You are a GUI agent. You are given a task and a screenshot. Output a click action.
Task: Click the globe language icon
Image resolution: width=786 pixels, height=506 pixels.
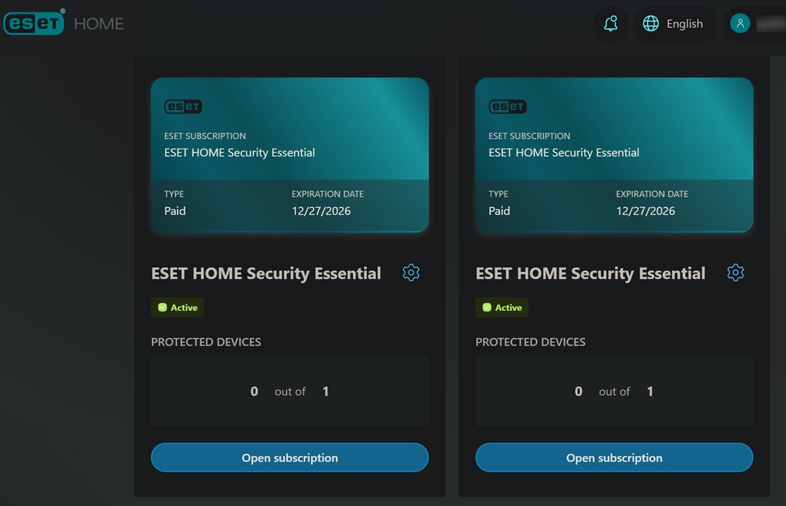[x=650, y=24]
